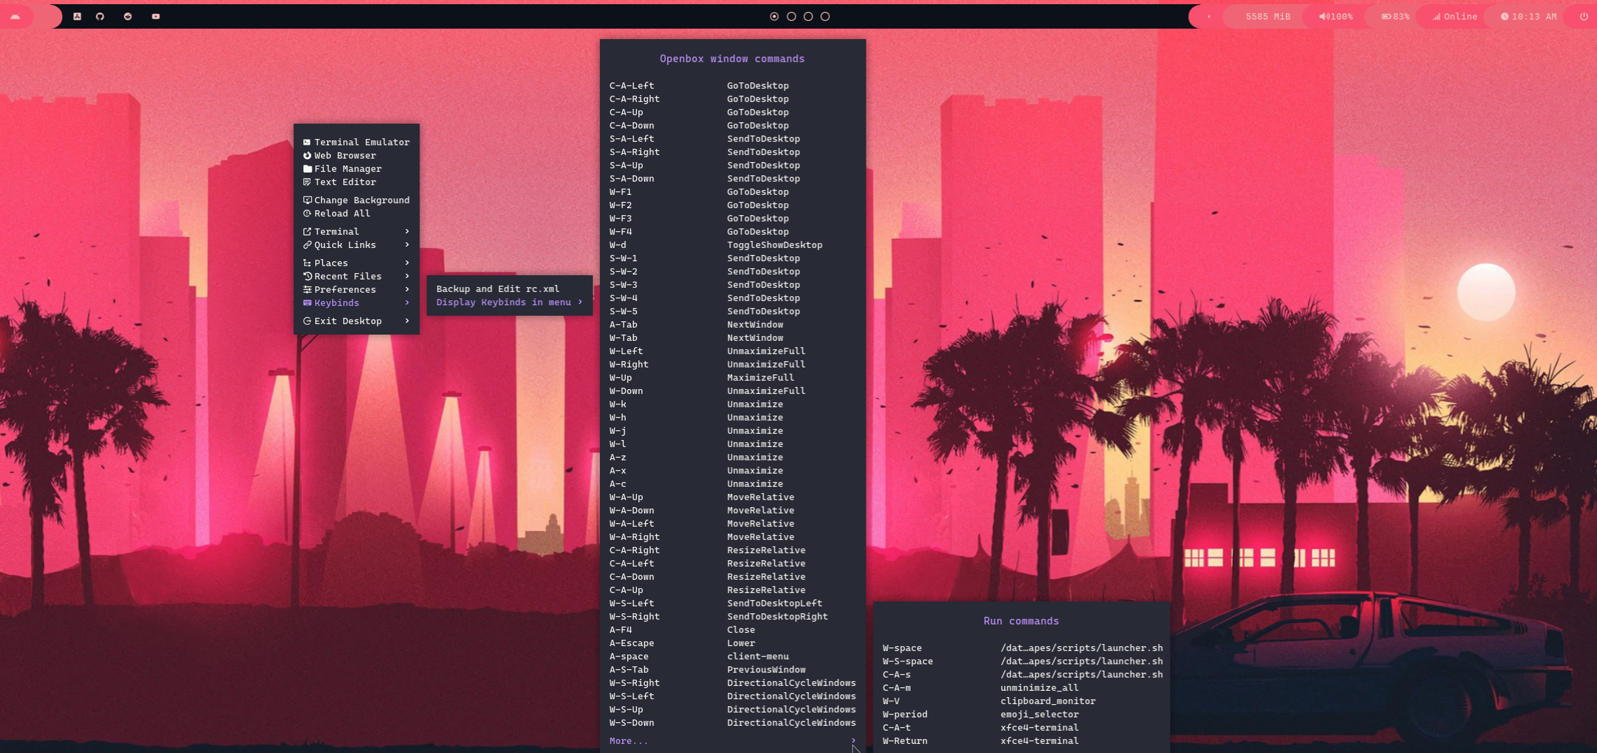Open the Arch/app store icon in the top bar
This screenshot has width=1597, height=753.
78,16
